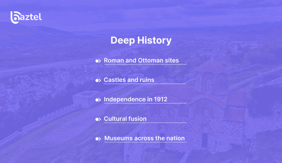Open the Roman and Ottoman sites link
This screenshot has height=163, width=282.
[141, 60]
